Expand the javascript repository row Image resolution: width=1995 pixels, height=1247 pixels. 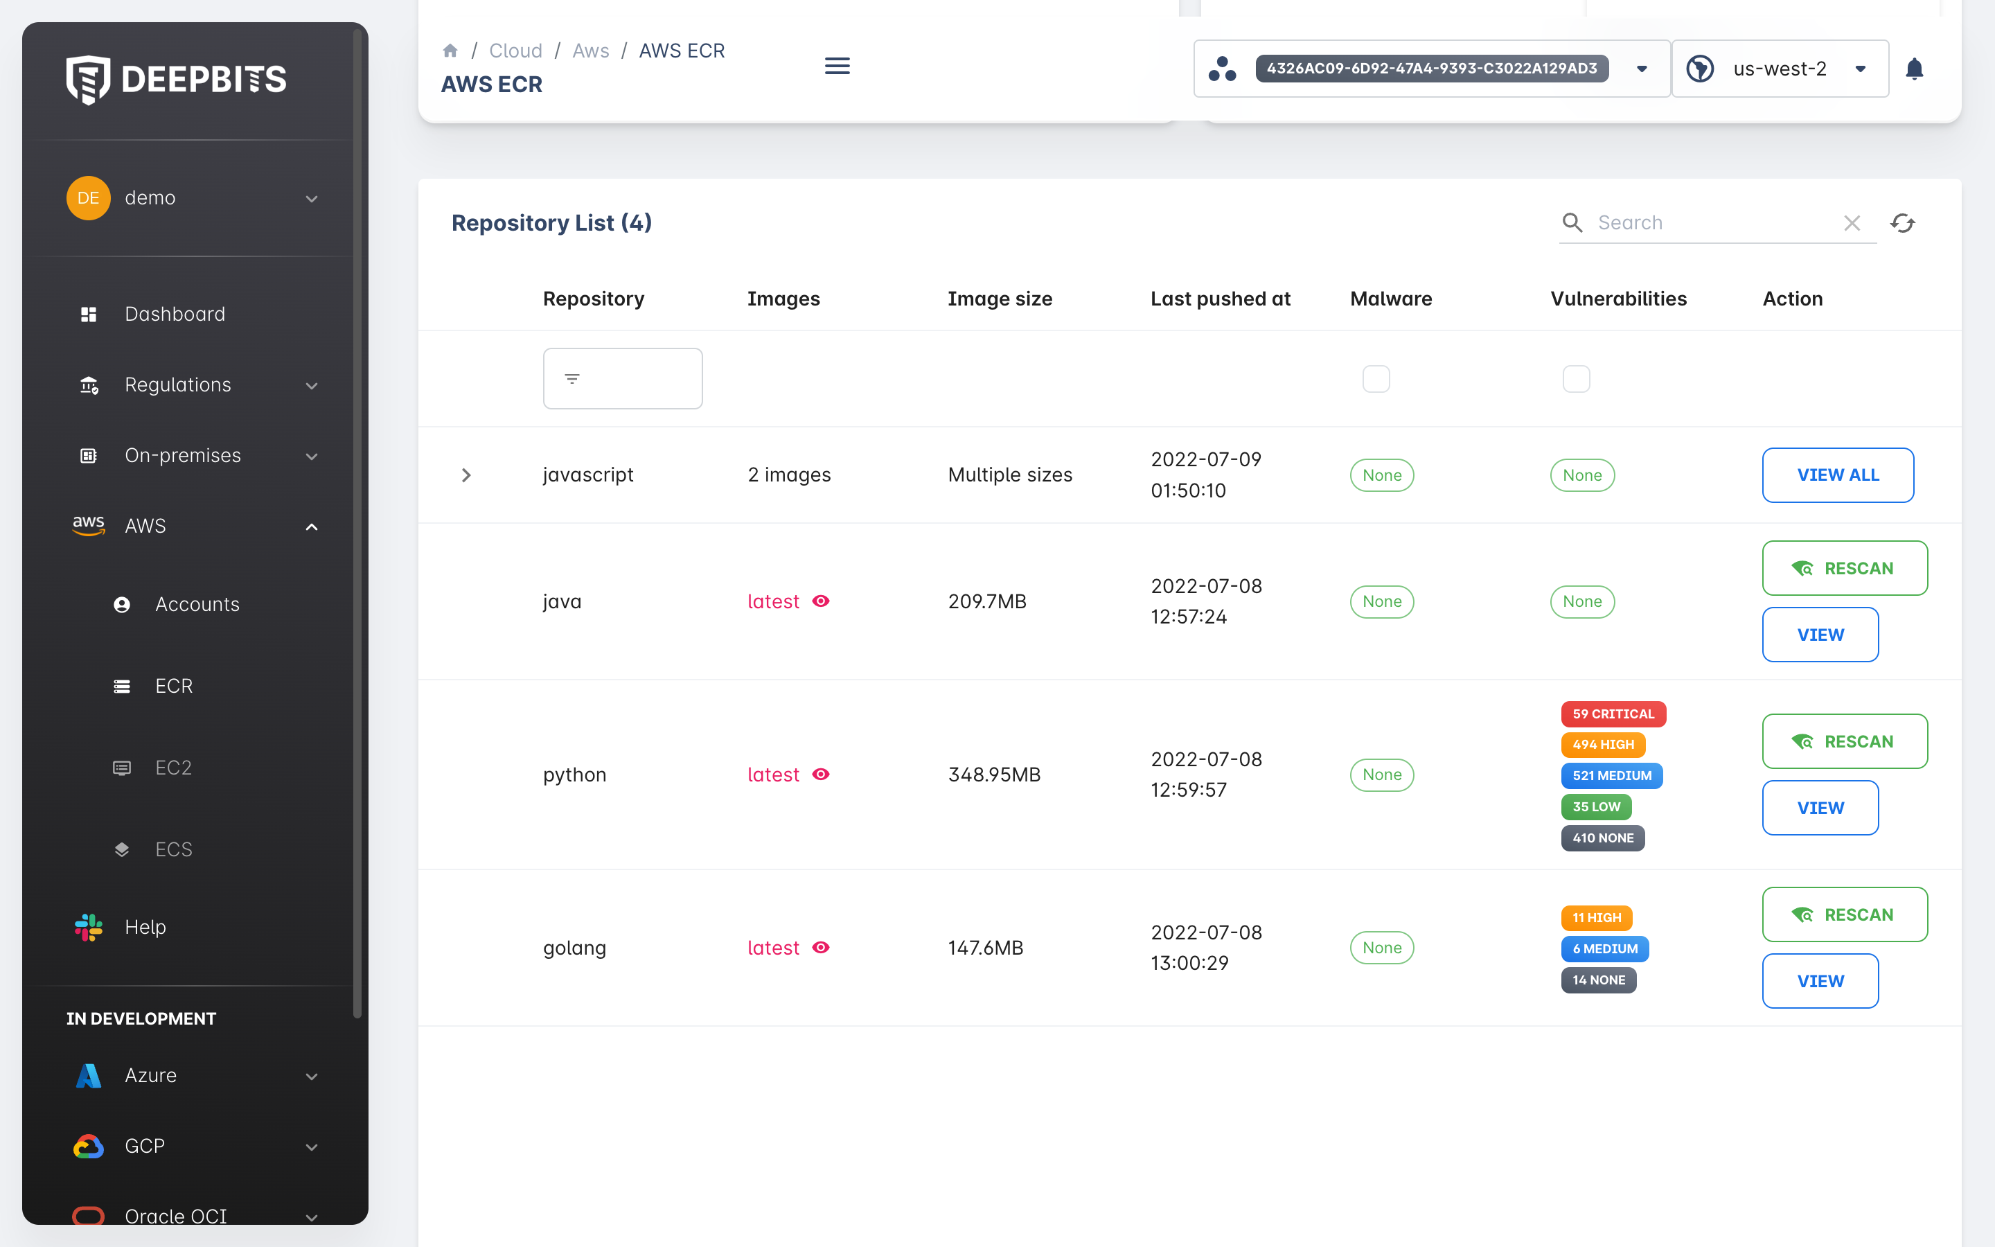[465, 475]
